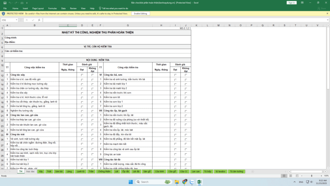Open Zalo app in the taskbar
The width and height of the screenshot is (330, 186).
[x=192, y=182]
